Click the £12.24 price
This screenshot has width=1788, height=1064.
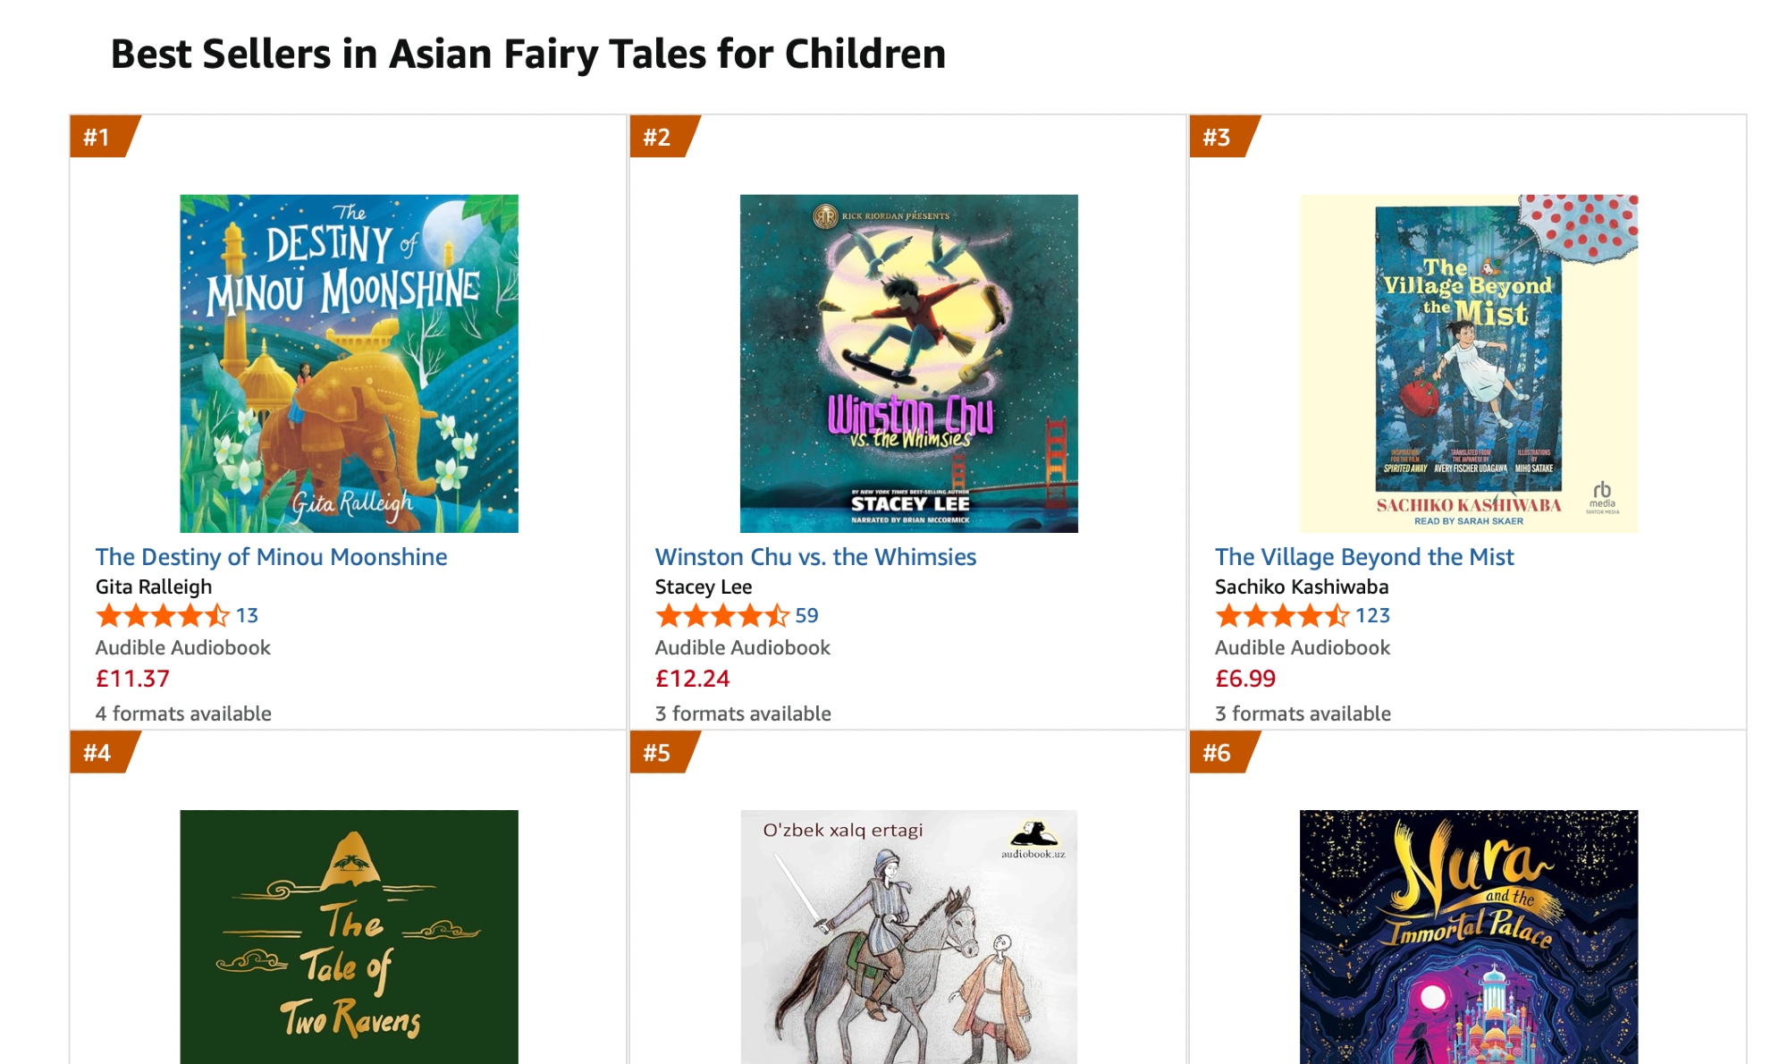coord(692,679)
